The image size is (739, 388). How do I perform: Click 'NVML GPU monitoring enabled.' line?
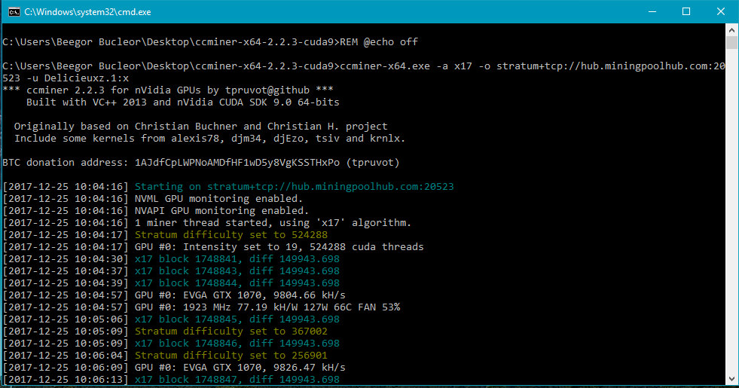click(153, 198)
